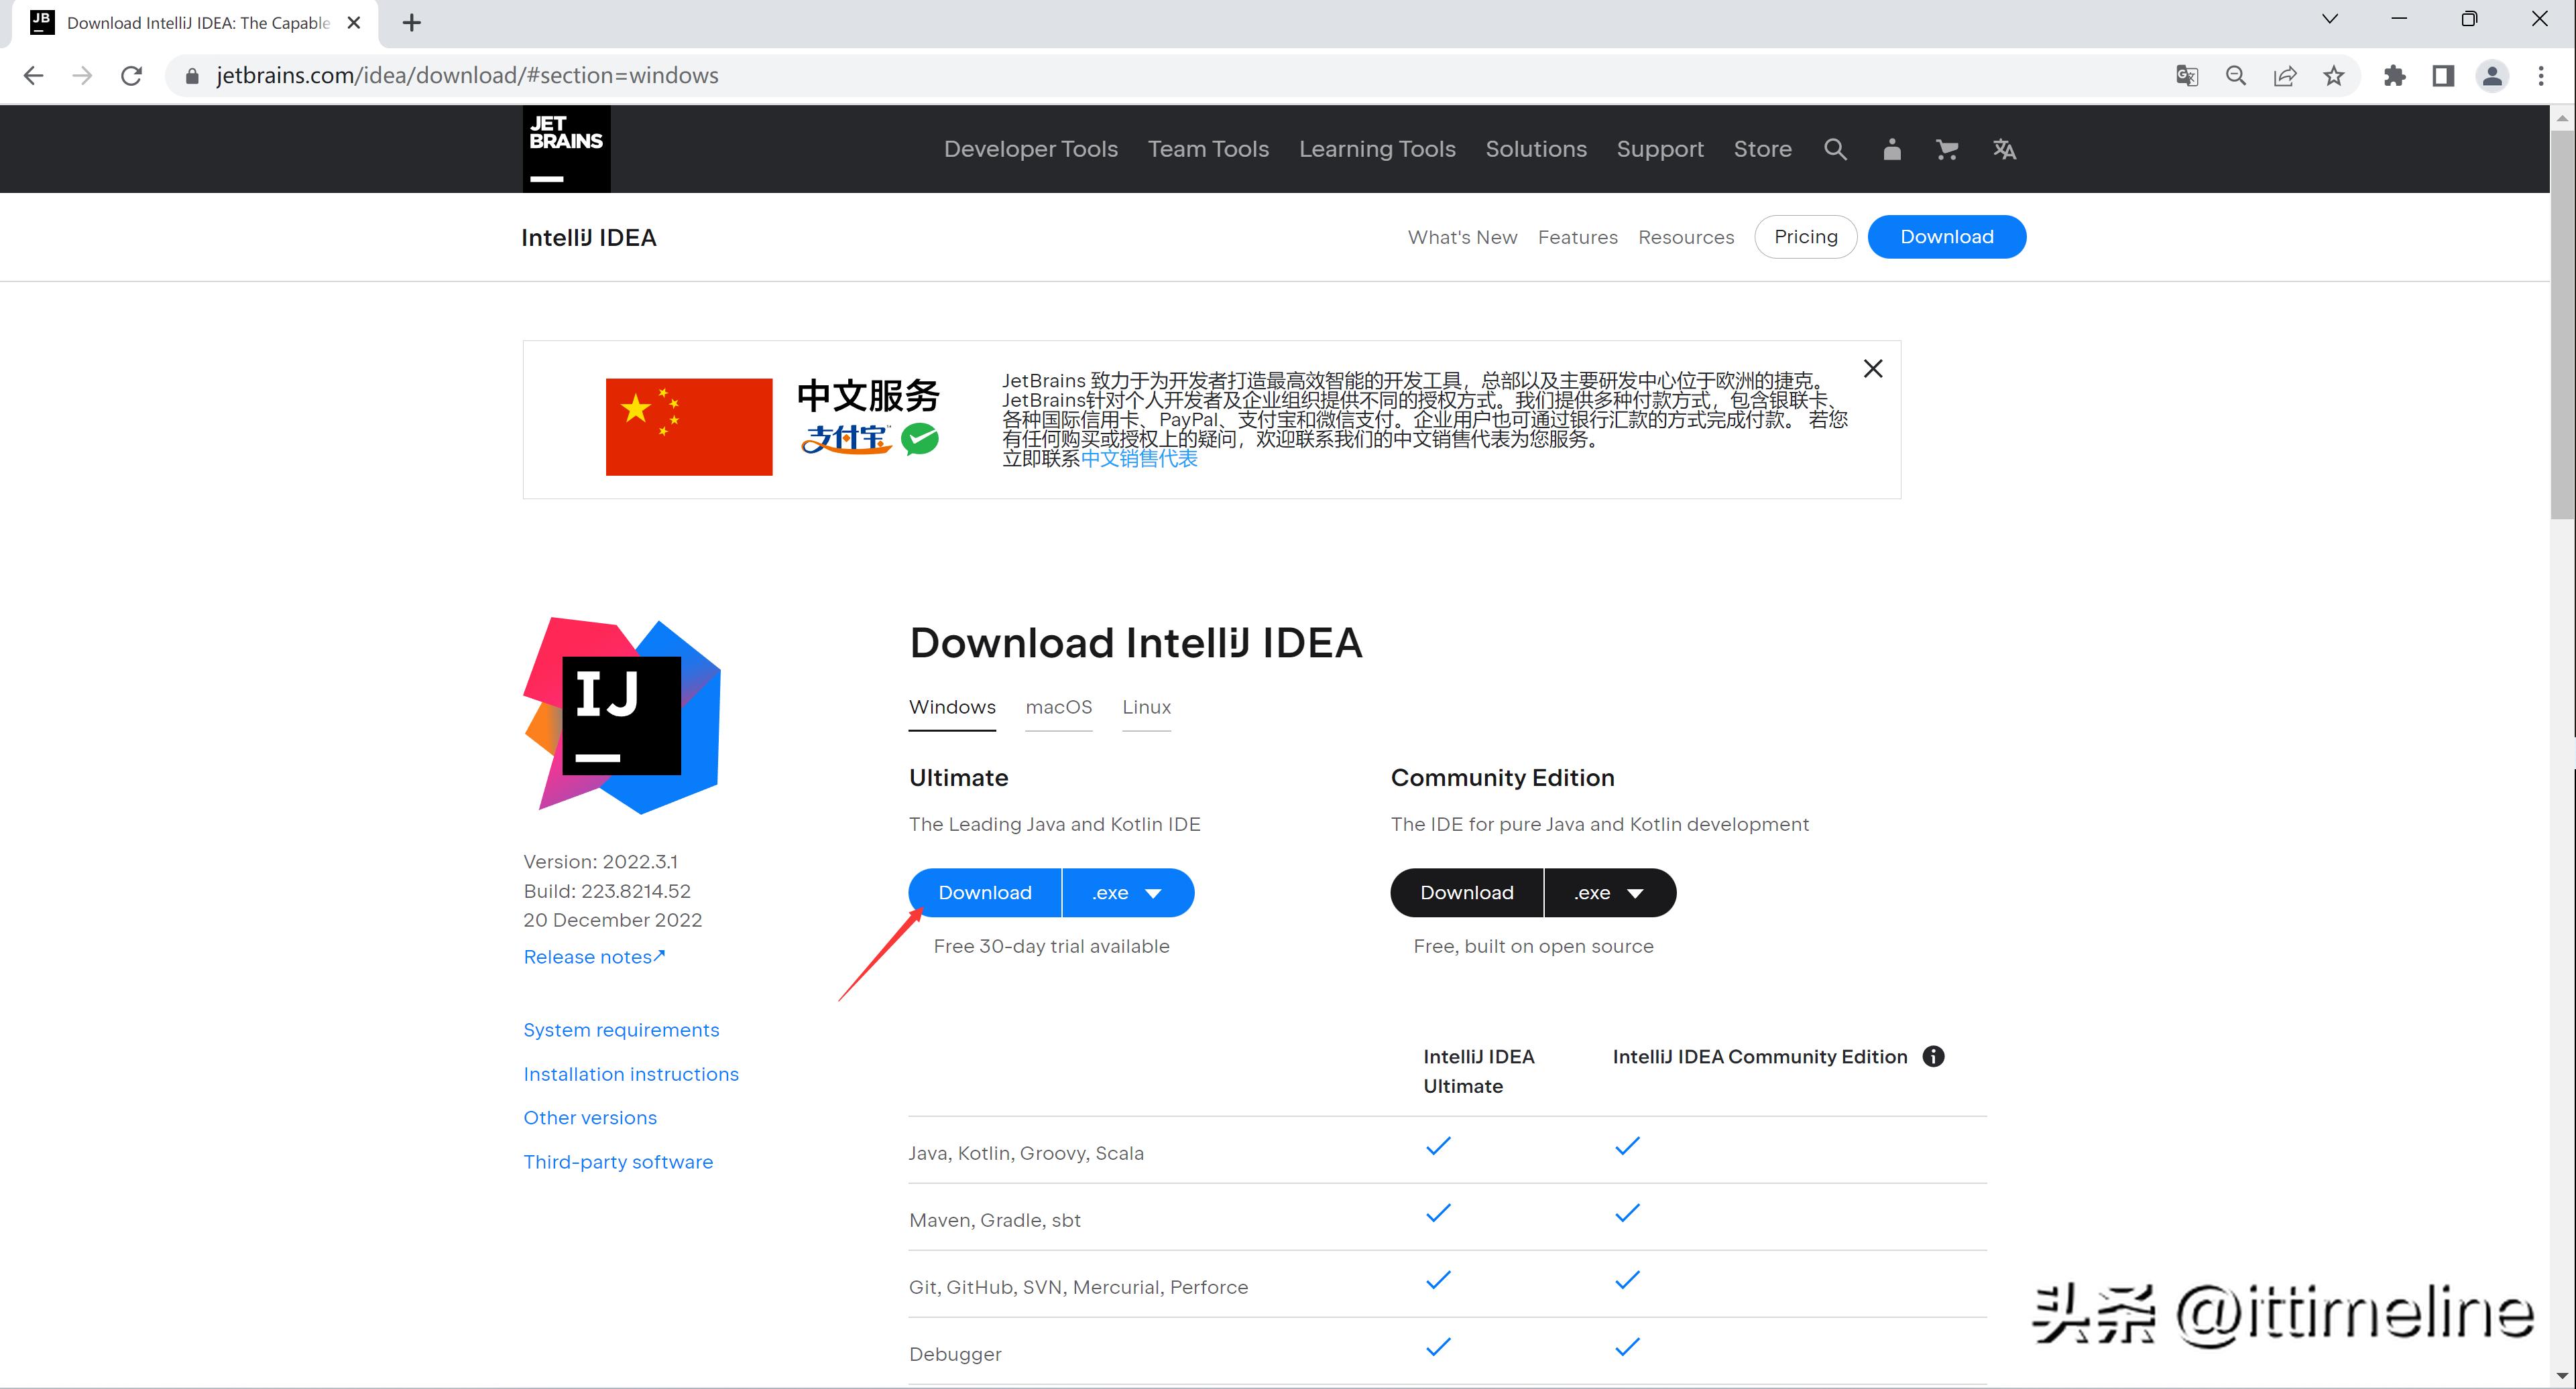Image resolution: width=2576 pixels, height=1389 pixels.
Task: Click the info icon next to Community Edition
Action: (1934, 1056)
